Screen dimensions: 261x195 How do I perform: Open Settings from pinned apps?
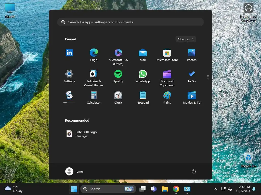click(x=69, y=76)
